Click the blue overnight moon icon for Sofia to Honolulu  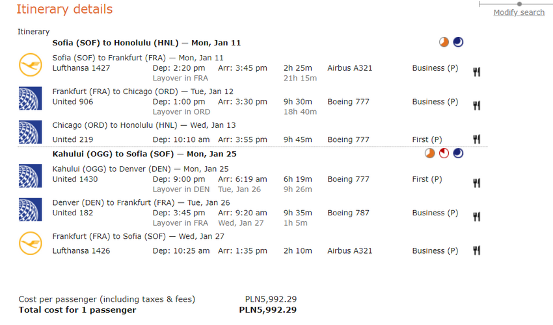[458, 42]
